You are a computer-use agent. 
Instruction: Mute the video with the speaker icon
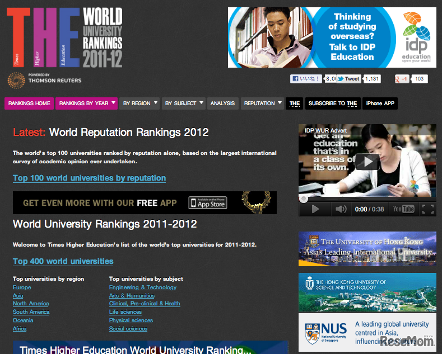(x=341, y=209)
